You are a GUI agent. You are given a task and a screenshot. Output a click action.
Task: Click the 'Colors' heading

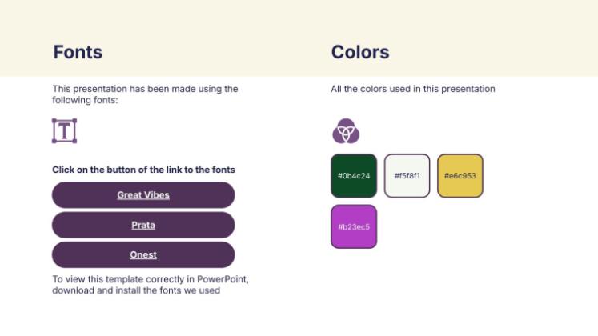click(x=360, y=53)
